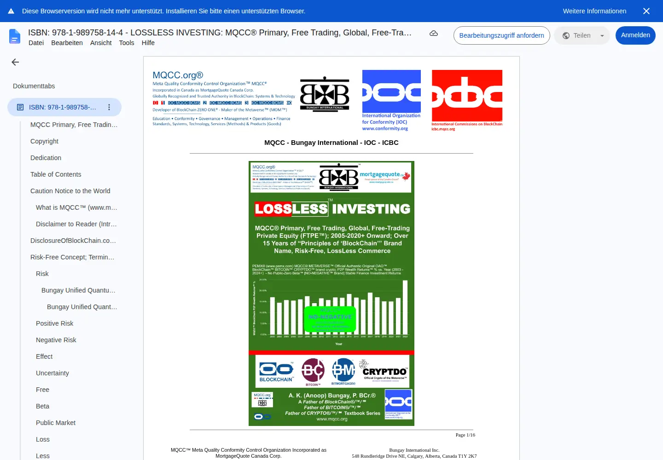Select the Loss outline entry
Image resolution: width=663 pixels, height=460 pixels.
coord(43,439)
